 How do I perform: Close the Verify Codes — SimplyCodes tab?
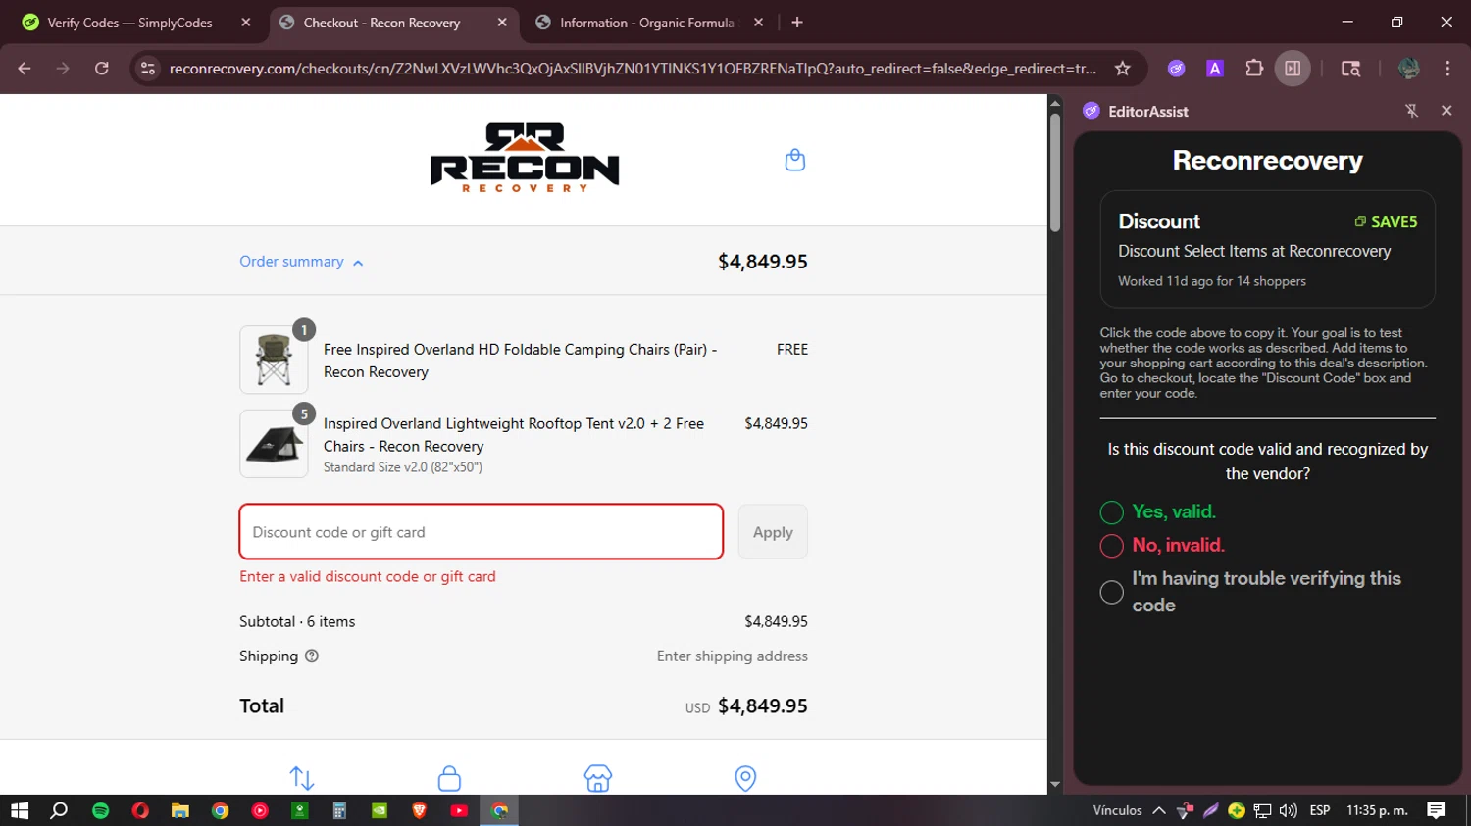(246, 23)
